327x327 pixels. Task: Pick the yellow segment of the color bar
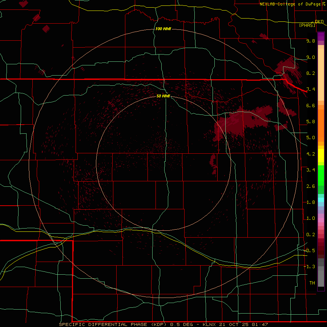[x=321, y=156]
